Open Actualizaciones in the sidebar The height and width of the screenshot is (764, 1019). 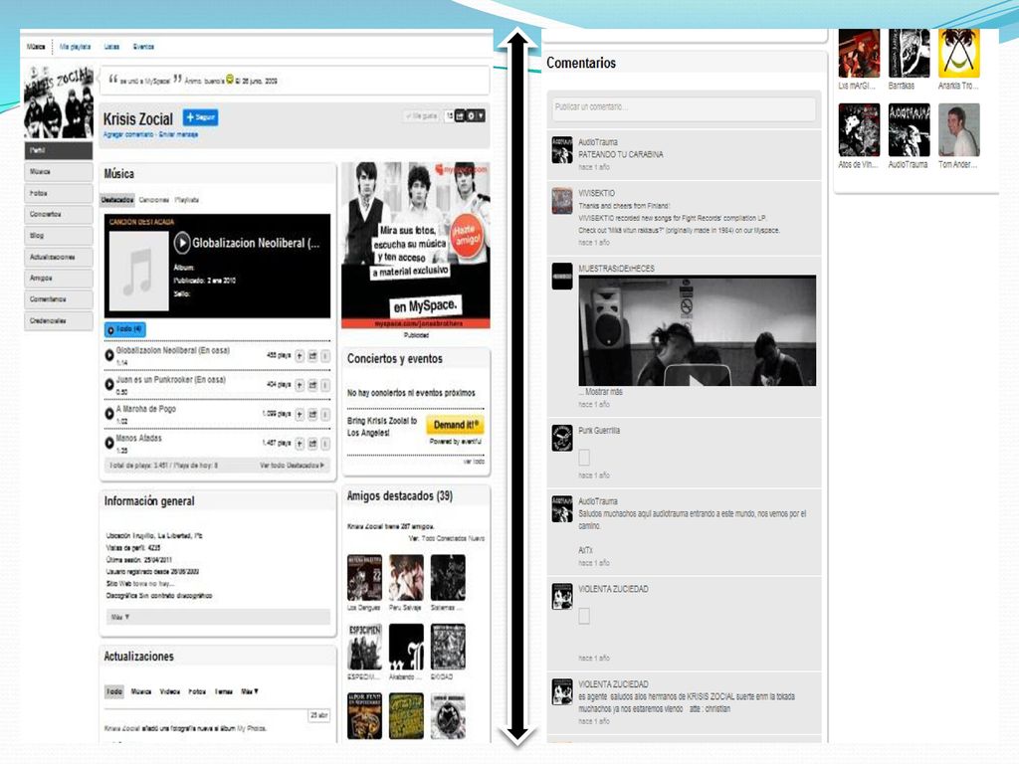coord(59,257)
